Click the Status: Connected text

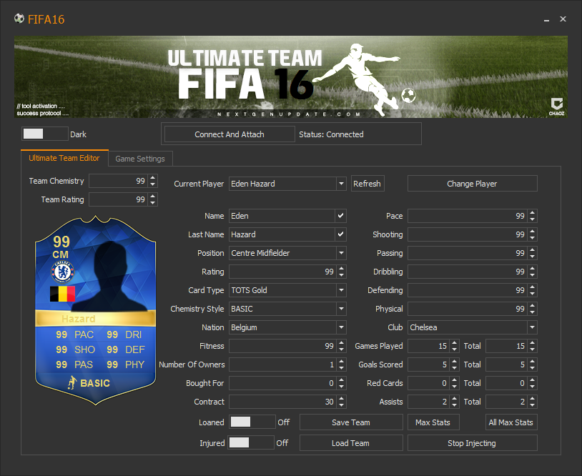(331, 134)
